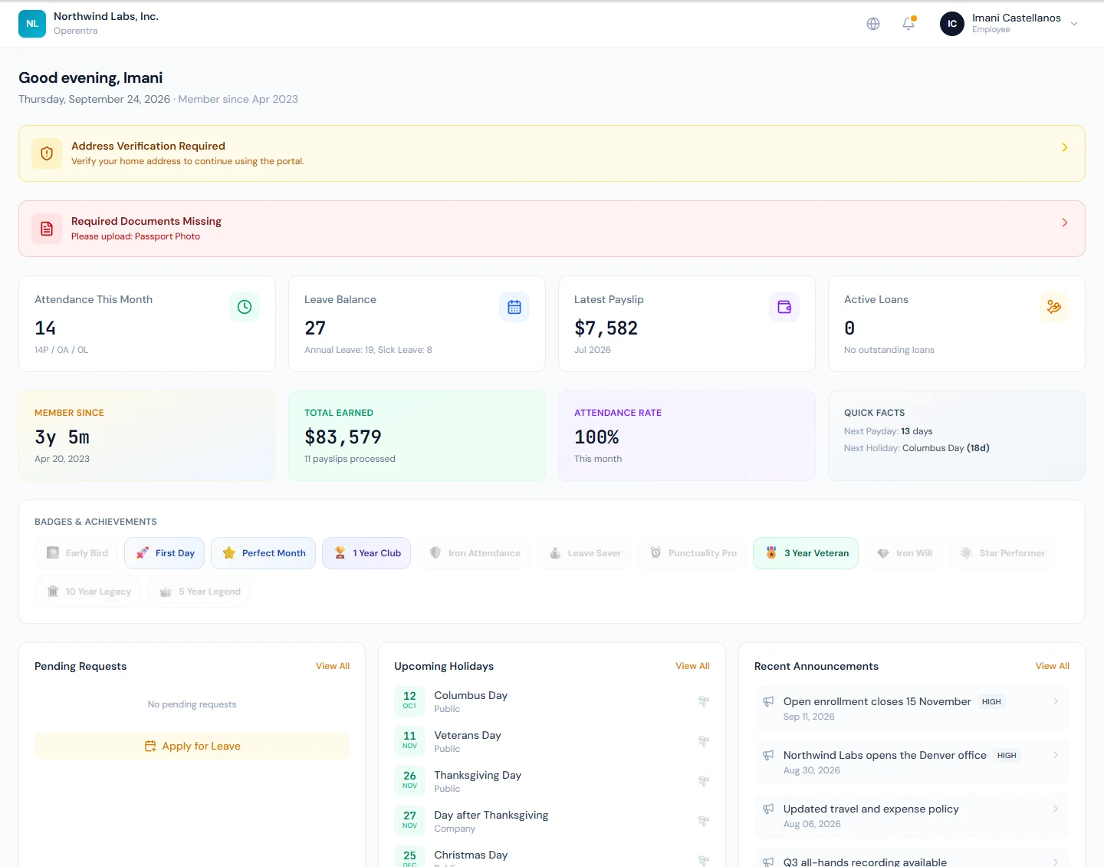Viewport: 1104px width, 867px height.
Task: Expand the Denver office announcement chevron
Action: click(1056, 755)
